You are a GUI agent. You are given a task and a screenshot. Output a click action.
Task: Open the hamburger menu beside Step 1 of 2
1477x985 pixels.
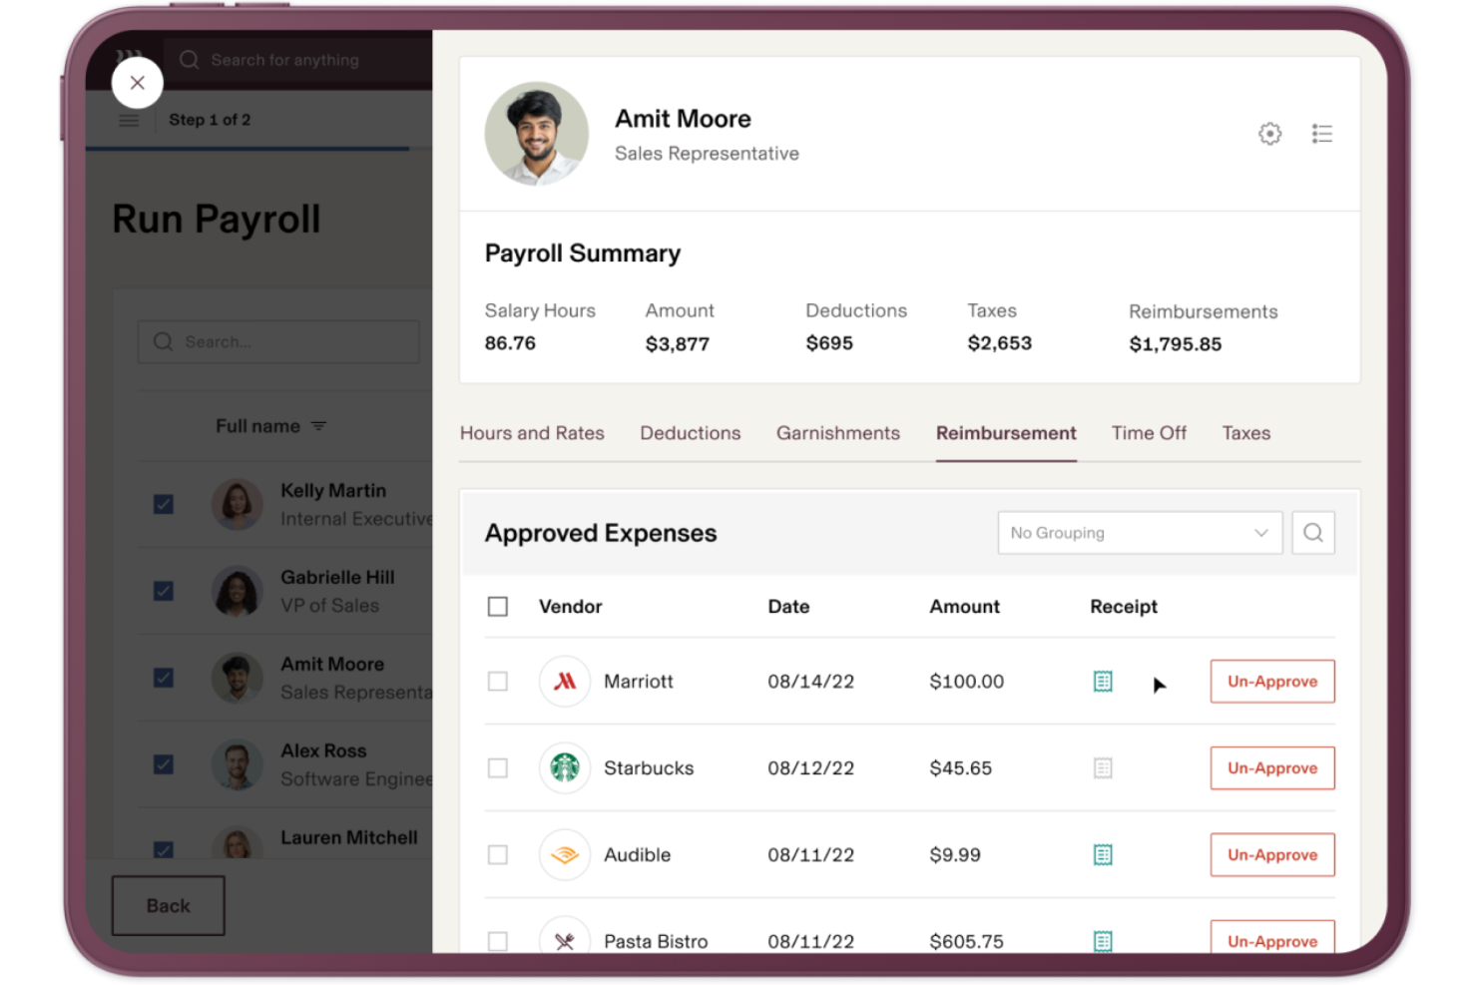point(129,120)
